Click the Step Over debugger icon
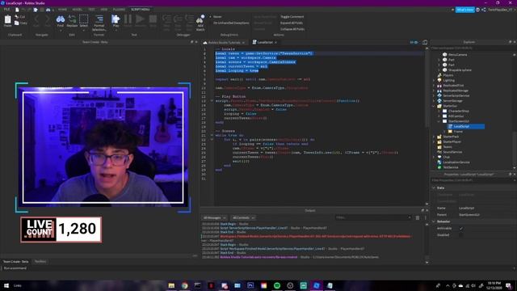The width and height of the screenshot is (517, 291). tap(178, 19)
